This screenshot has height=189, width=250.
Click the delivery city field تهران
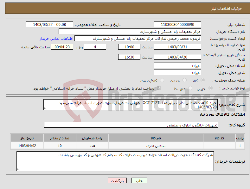(177, 72)
